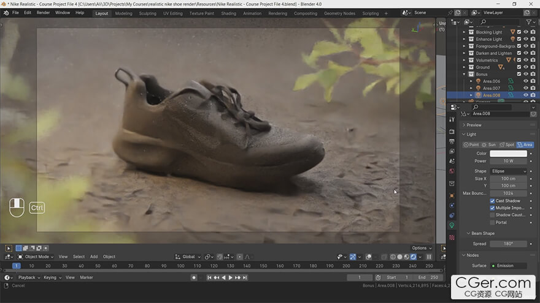This screenshot has height=303, width=540.
Task: Open the Render properties tab icon
Action: [x=452, y=132]
